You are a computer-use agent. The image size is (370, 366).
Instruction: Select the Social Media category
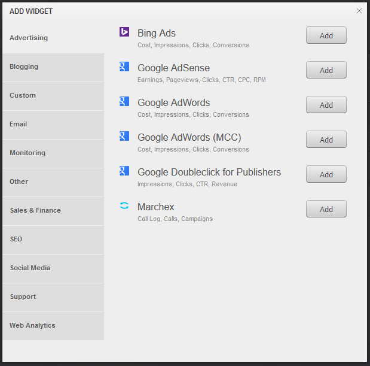53,269
